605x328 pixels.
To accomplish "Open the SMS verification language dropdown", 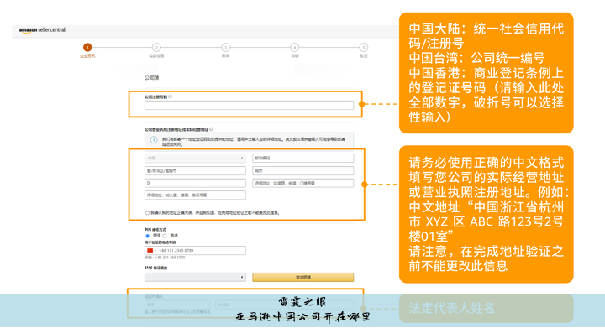I will click(195, 277).
